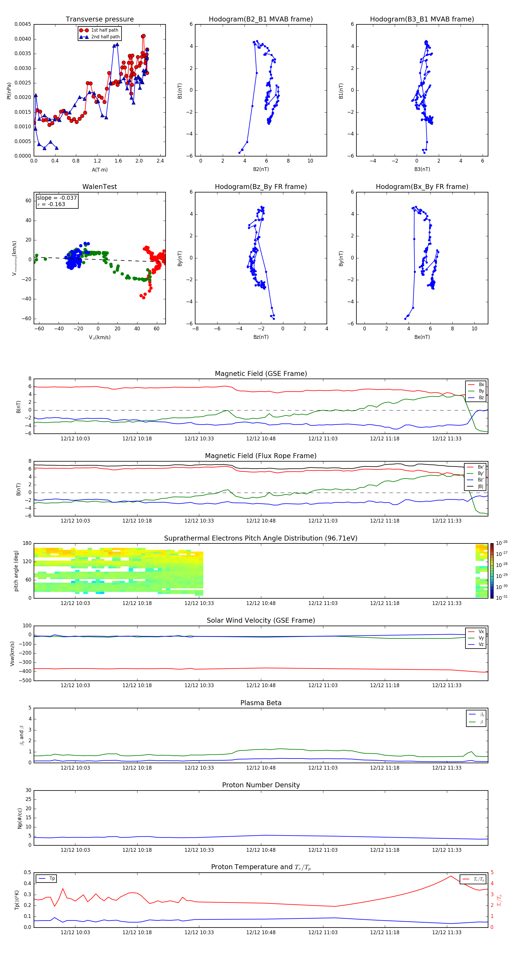Image resolution: width=522 pixels, height=958 pixels.
Task: Click the "Magnetic Field (Flux Rope Frame)" title
Action: click(261, 456)
